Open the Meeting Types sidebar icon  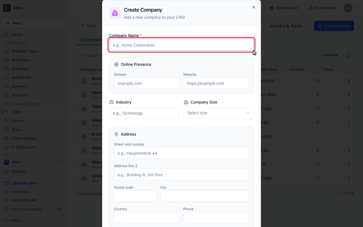[7, 51]
